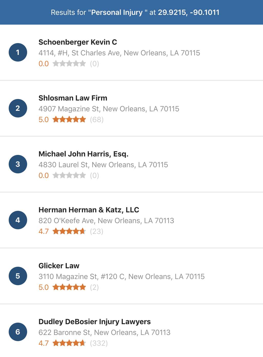Click the number 6 rank badge

click(x=18, y=332)
